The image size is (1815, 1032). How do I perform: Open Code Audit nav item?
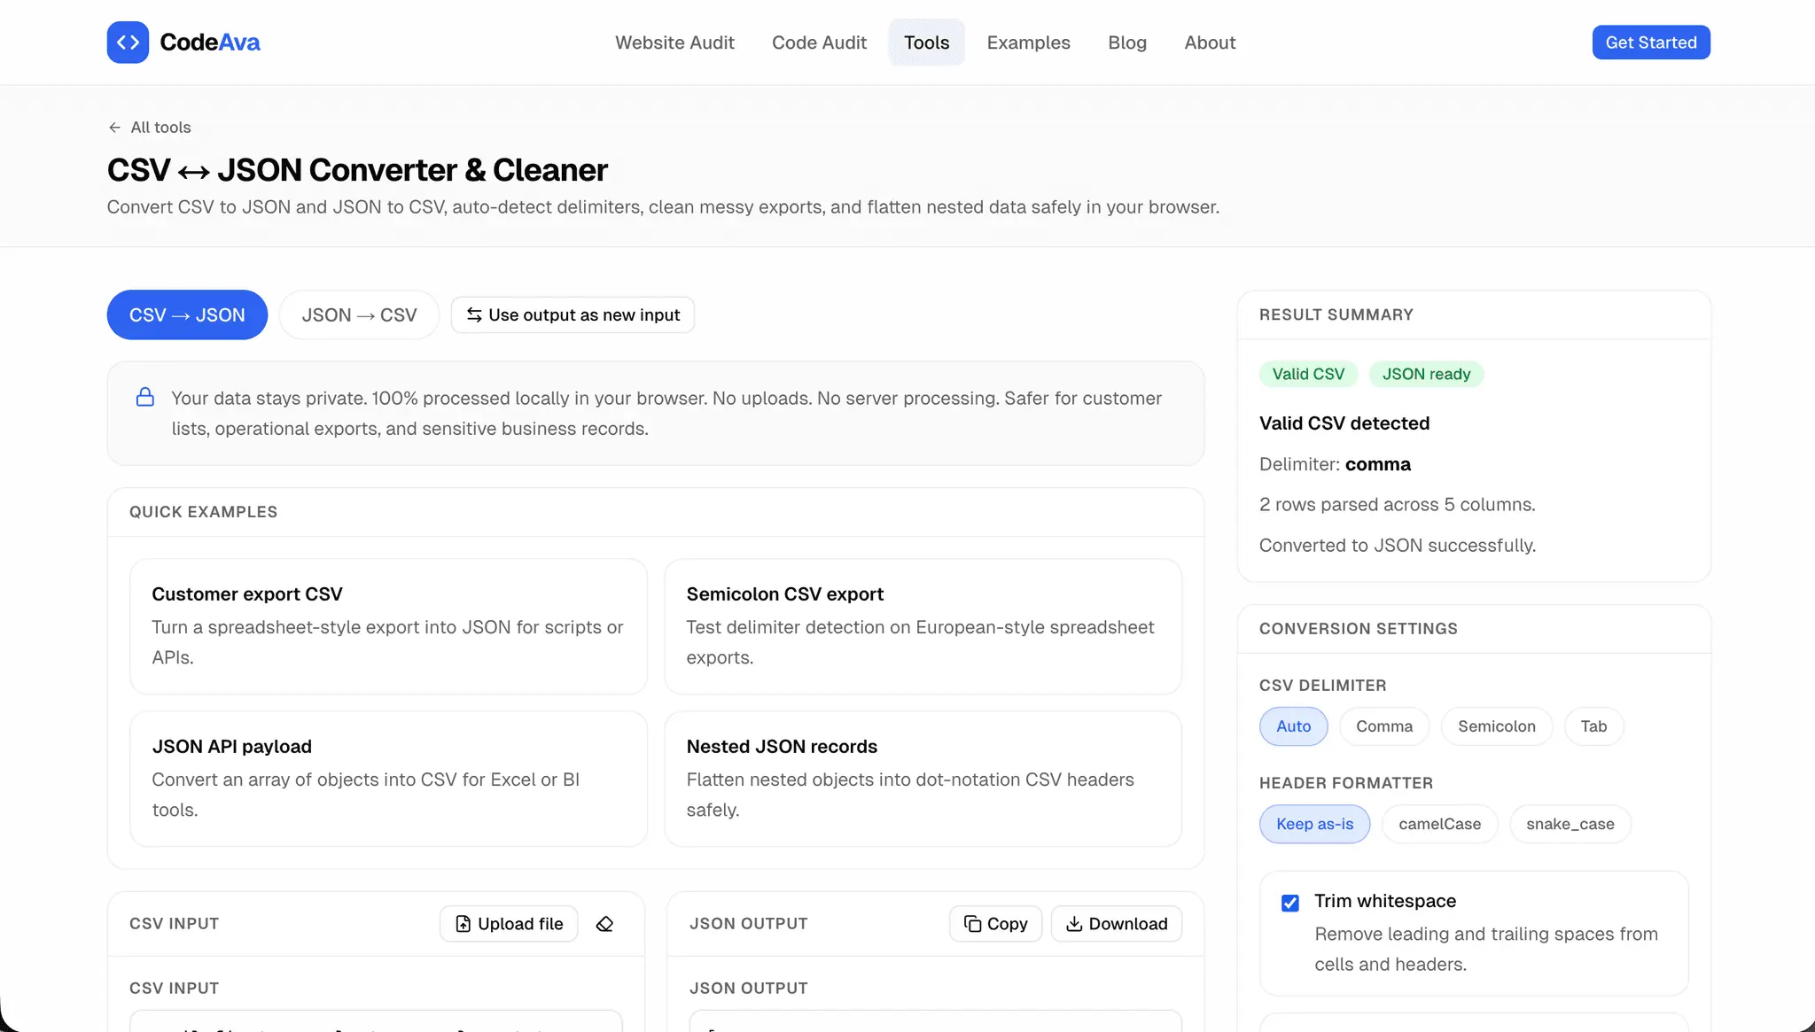tap(819, 43)
